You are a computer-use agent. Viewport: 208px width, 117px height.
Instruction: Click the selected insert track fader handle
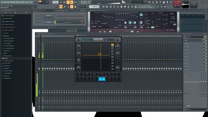(x=43, y=69)
